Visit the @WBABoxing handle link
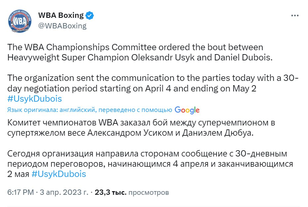 tap(62, 26)
